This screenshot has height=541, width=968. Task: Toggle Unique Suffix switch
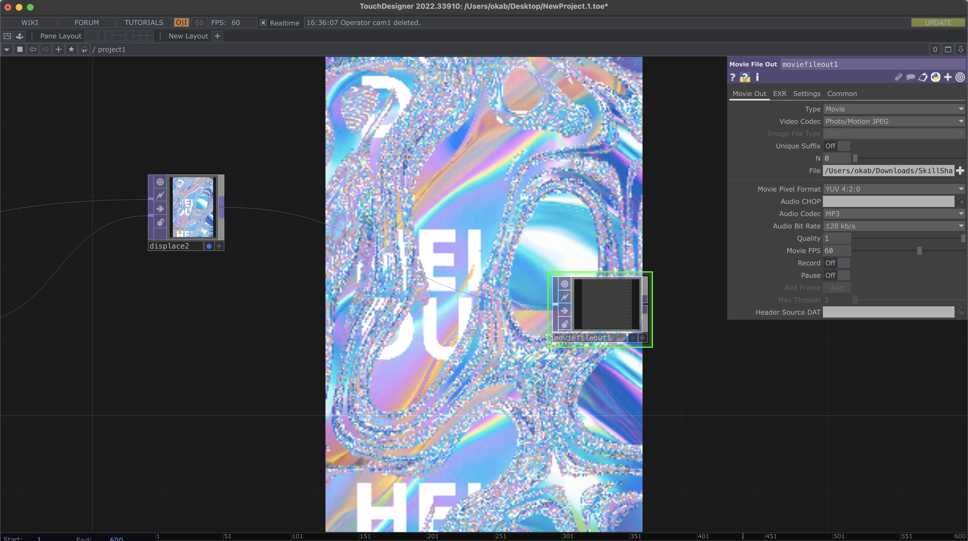coord(837,146)
